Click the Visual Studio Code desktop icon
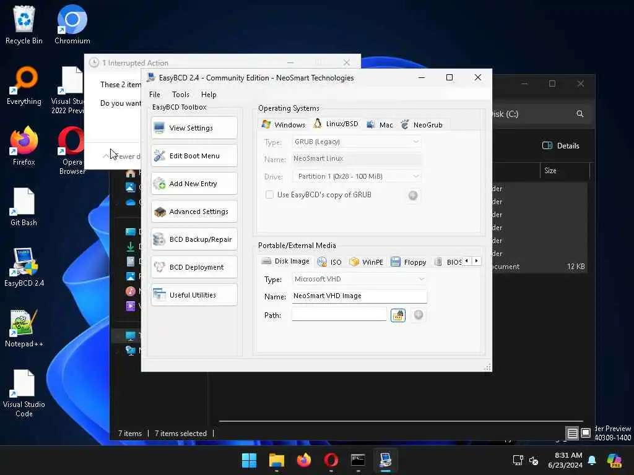The height and width of the screenshot is (475, 634). click(x=24, y=393)
